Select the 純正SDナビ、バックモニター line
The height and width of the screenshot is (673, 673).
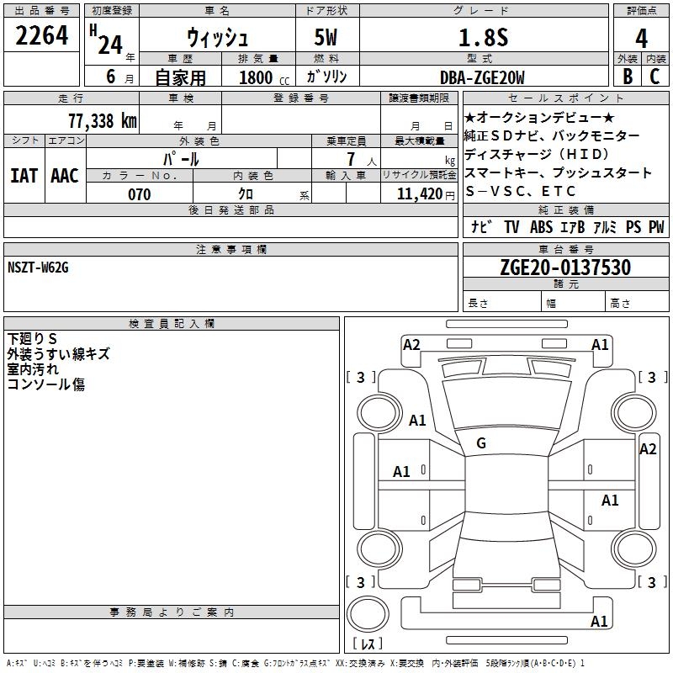point(552,135)
